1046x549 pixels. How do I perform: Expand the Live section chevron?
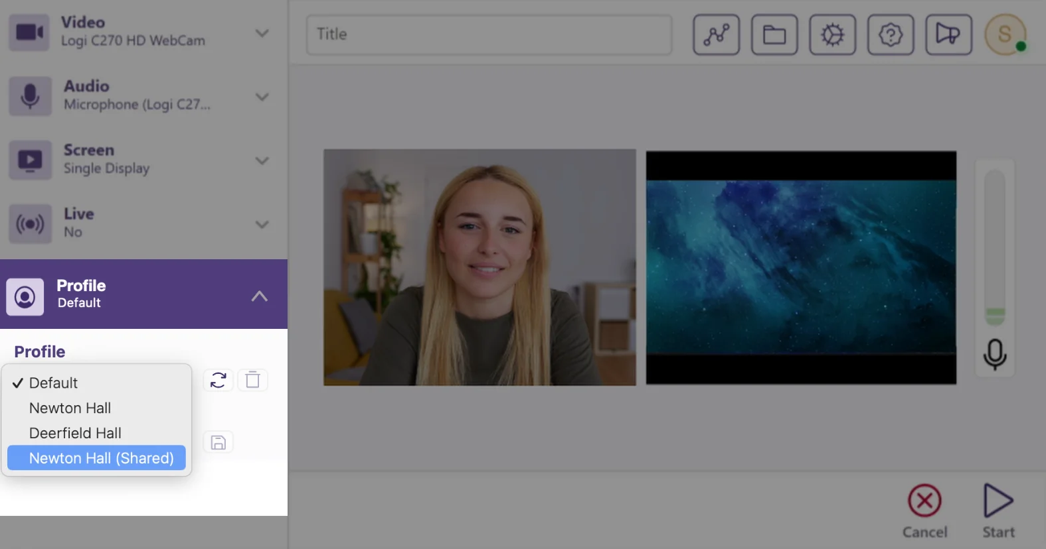[x=262, y=224]
